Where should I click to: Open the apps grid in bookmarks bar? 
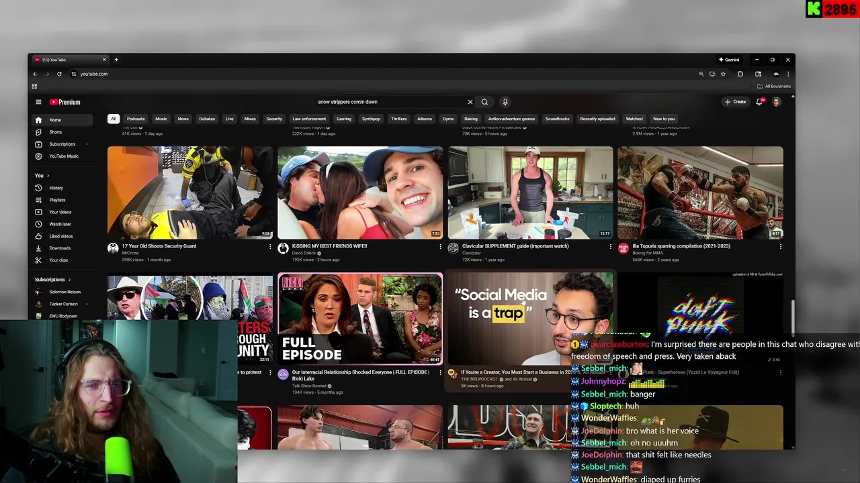[34, 86]
